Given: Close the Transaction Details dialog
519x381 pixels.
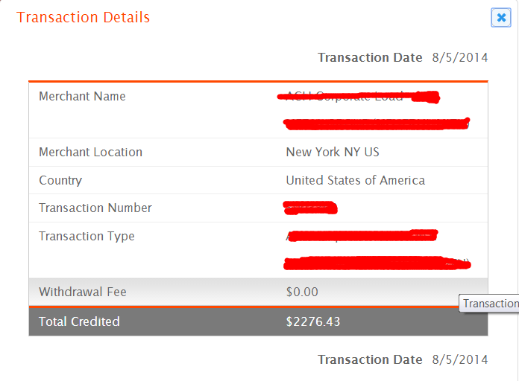Looking at the screenshot, I should point(501,18).
